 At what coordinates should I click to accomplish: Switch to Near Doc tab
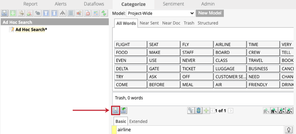(171, 23)
